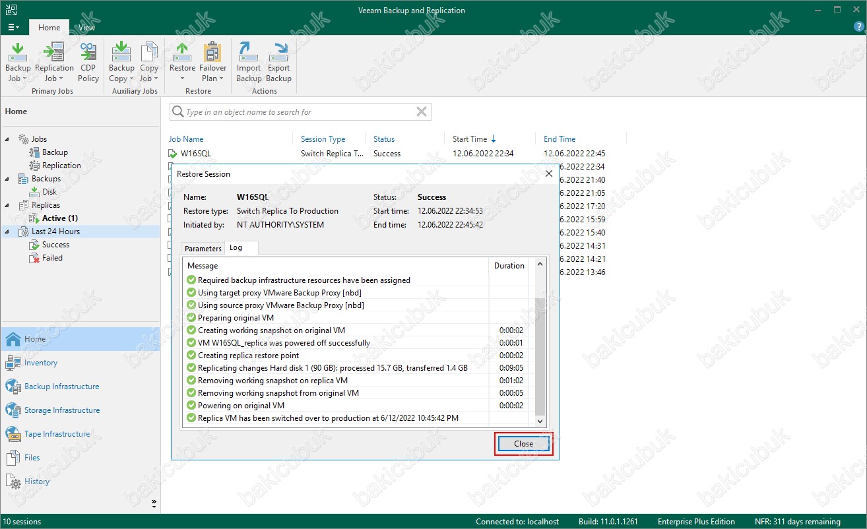Open the Files navigation view

point(80,458)
